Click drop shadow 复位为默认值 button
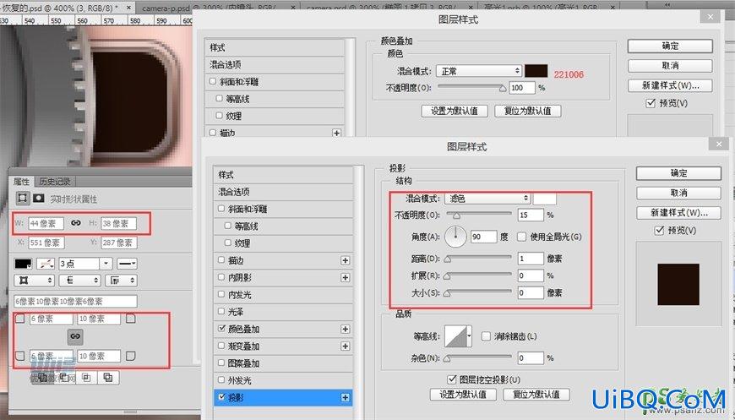 point(536,394)
